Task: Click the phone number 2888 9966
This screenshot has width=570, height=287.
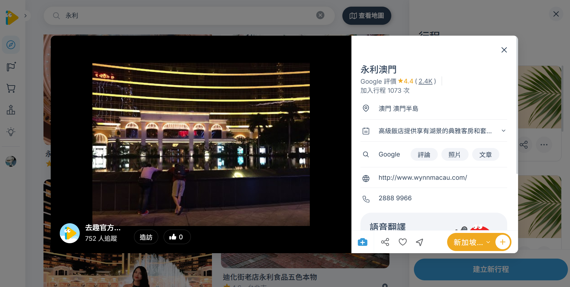Action: point(395,198)
